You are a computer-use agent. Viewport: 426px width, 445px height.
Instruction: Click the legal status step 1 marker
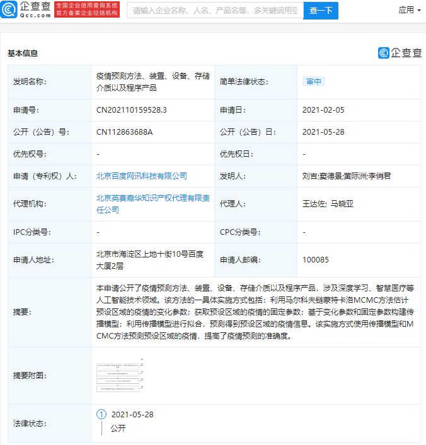[101, 414]
